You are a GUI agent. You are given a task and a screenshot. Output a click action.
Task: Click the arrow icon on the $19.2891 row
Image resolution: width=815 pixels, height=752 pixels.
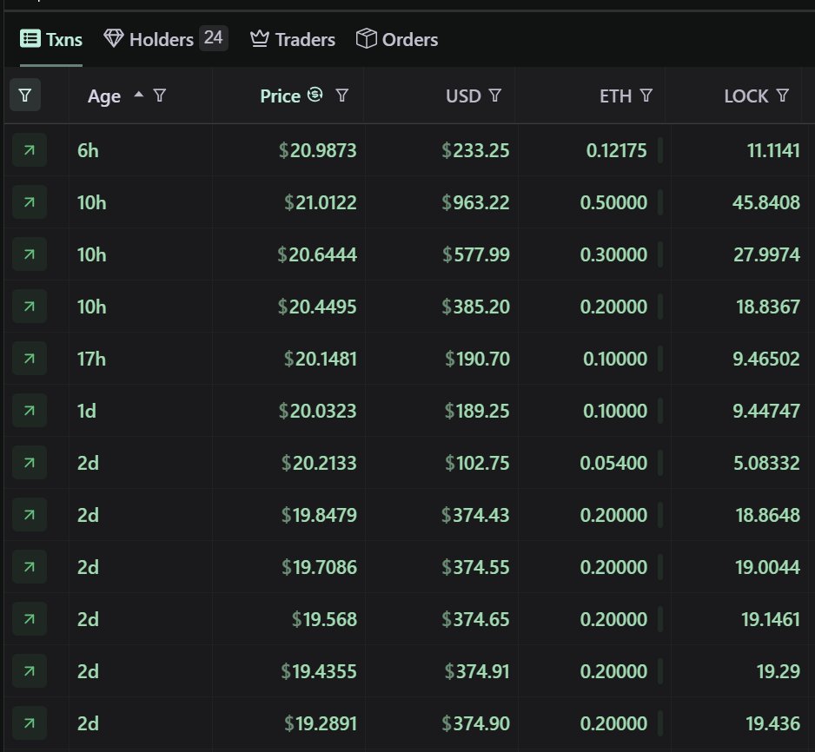(30, 723)
